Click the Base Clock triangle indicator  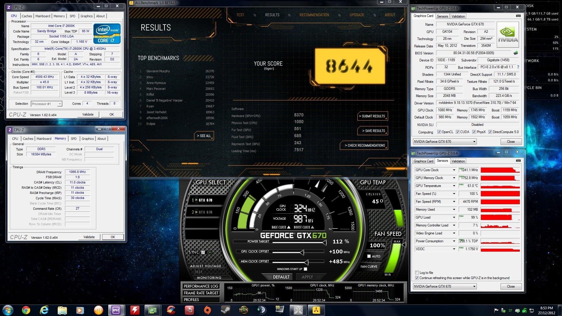pos(289,227)
